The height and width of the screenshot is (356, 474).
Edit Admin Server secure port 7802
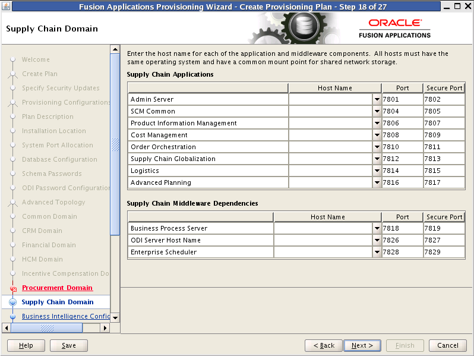pos(444,99)
